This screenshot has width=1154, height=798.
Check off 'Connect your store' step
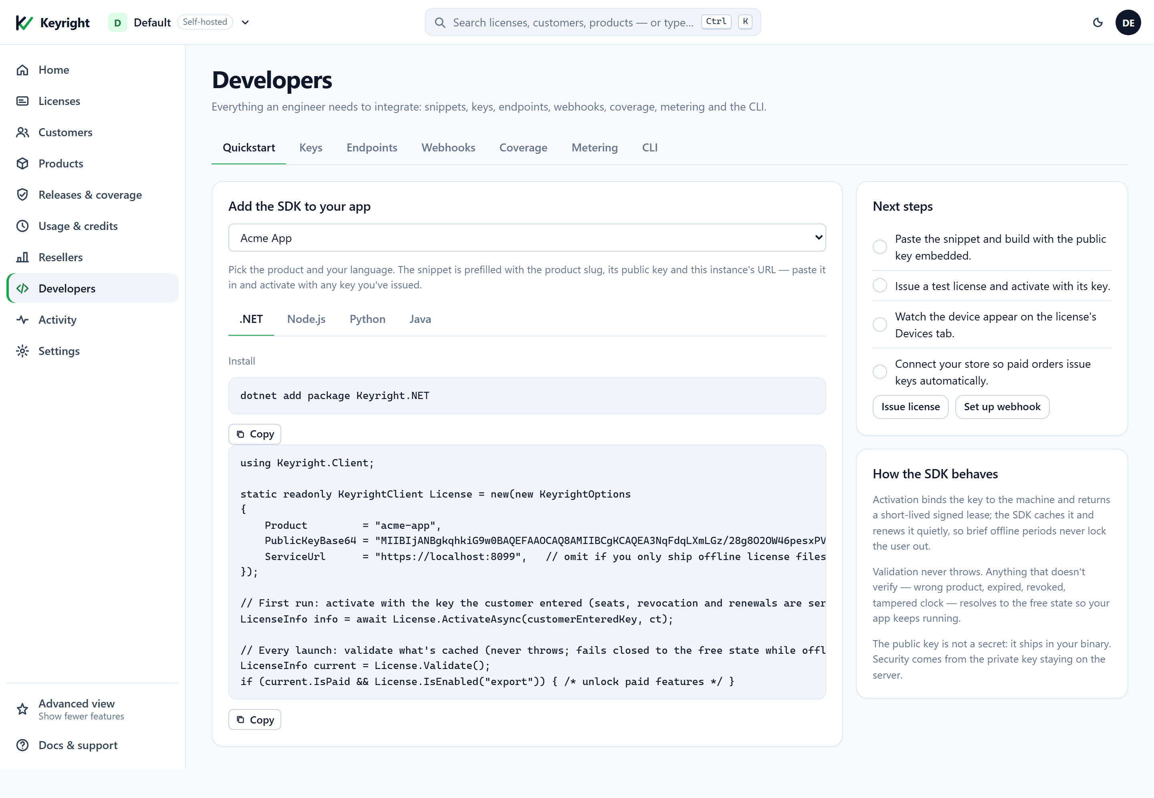[x=880, y=372]
